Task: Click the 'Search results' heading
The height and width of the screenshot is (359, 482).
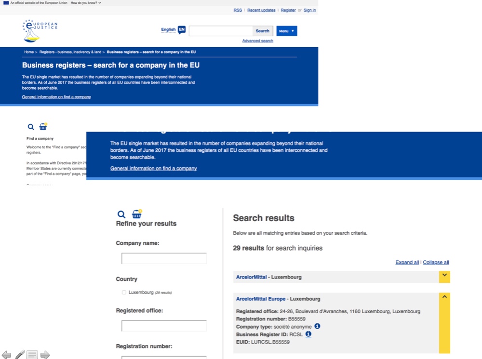Action: [x=264, y=218]
